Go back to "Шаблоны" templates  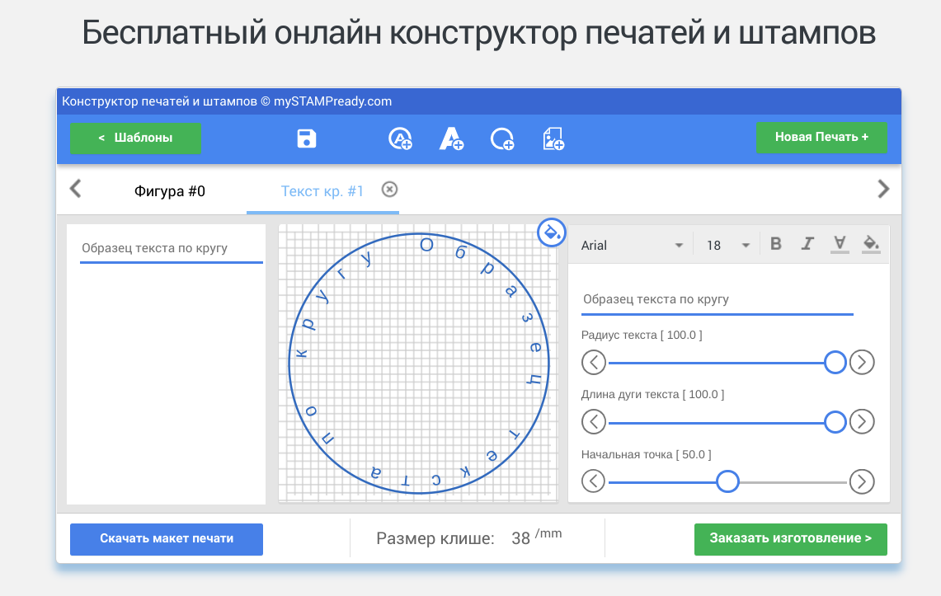point(135,138)
